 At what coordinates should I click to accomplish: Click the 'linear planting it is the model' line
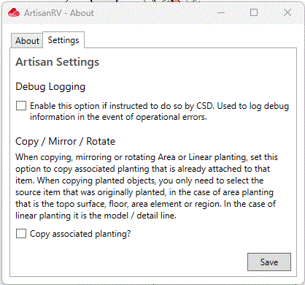pyautogui.click(x=96, y=216)
